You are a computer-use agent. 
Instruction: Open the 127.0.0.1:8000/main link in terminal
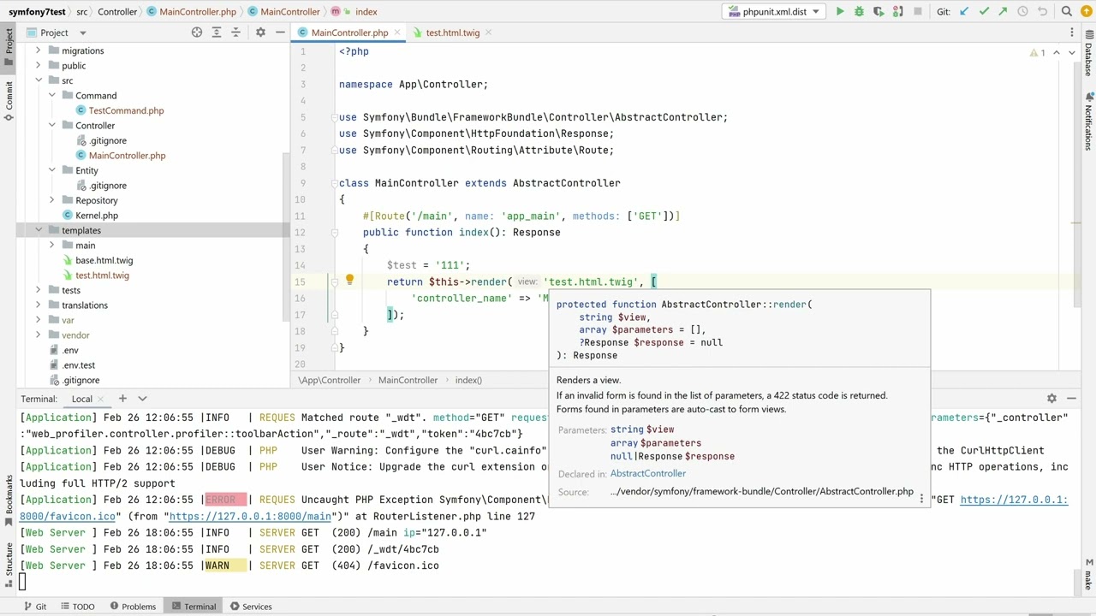250,517
